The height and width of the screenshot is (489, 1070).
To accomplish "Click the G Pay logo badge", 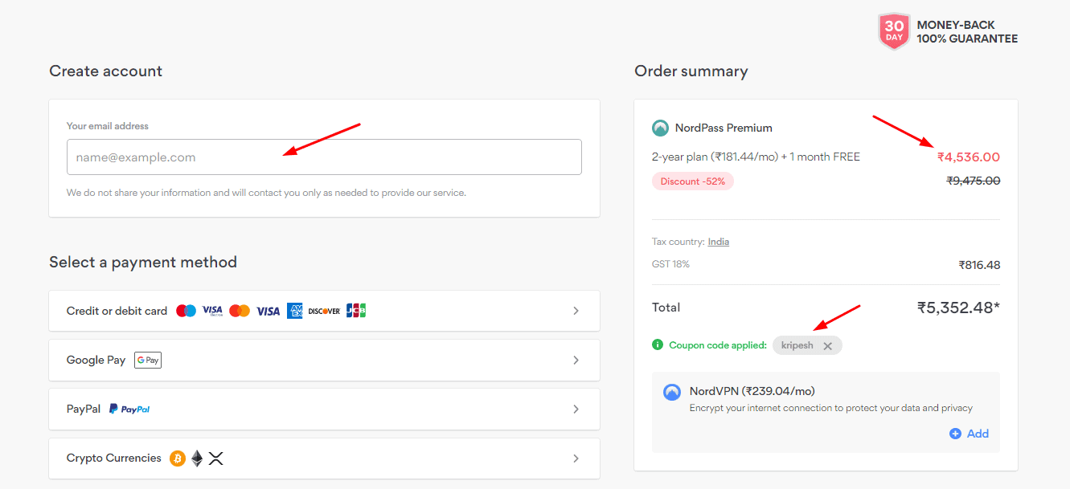I will pyautogui.click(x=148, y=361).
